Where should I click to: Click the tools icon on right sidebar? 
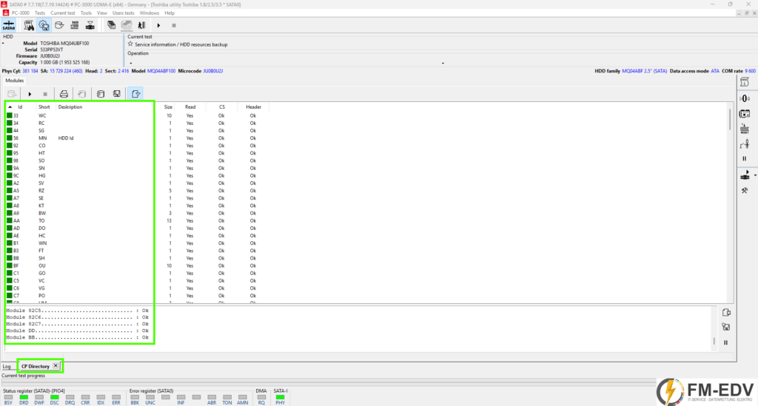pyautogui.click(x=745, y=191)
